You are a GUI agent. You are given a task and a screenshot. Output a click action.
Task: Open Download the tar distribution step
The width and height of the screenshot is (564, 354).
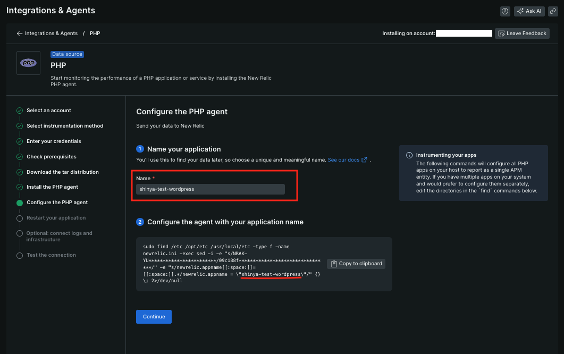[x=63, y=172]
